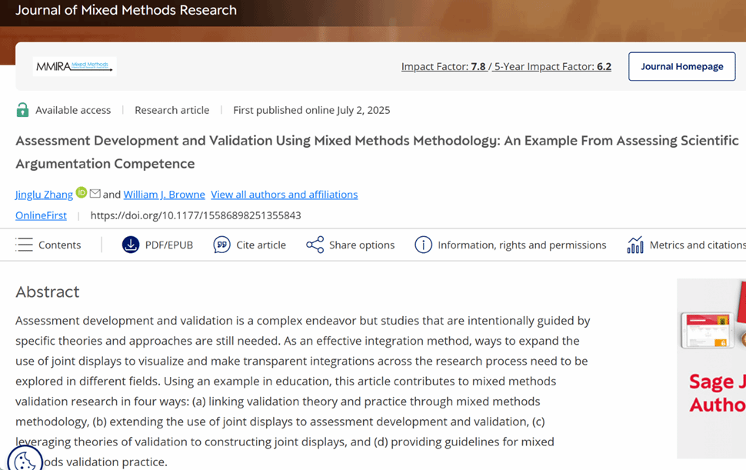Viewport: 746px width, 470px height.
Task: Click the ORCID icon beside Jinglu Zhang
Action: [x=82, y=193]
